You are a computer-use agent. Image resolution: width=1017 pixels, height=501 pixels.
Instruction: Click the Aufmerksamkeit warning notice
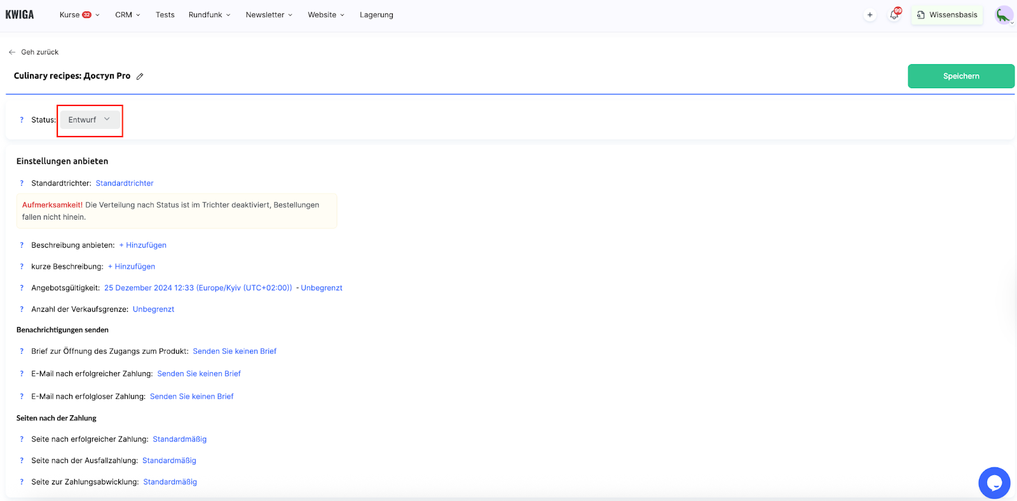(177, 211)
